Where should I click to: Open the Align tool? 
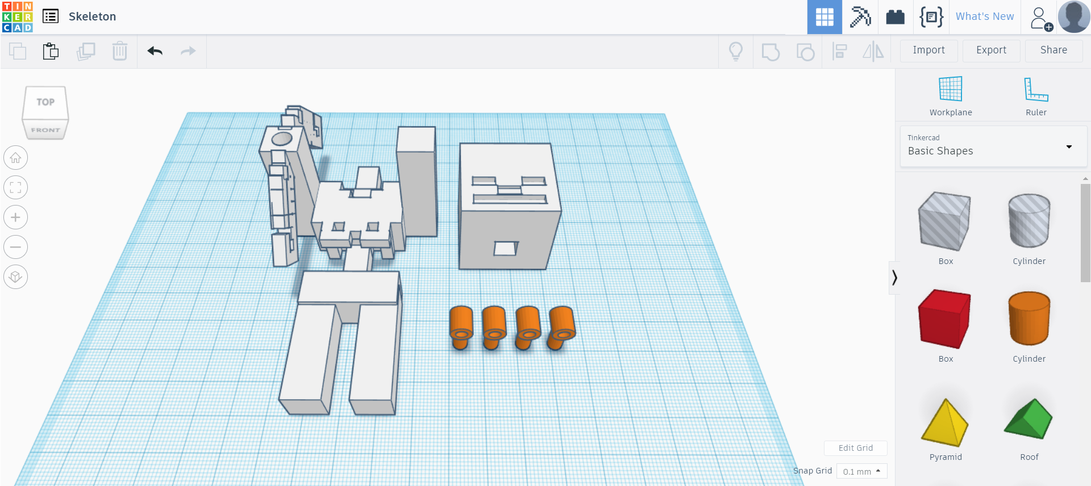click(x=839, y=51)
